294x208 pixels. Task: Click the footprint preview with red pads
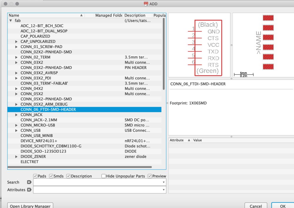(x=263, y=45)
